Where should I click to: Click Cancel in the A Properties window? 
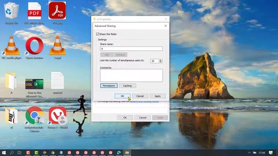click(x=142, y=117)
